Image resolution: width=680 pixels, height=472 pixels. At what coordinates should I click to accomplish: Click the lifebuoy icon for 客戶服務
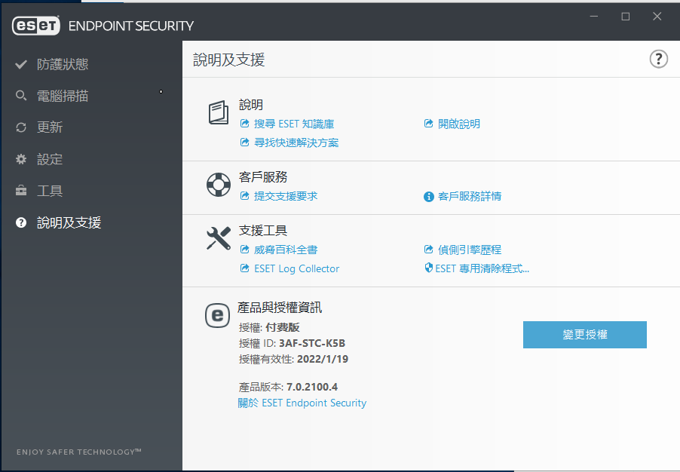(x=219, y=185)
